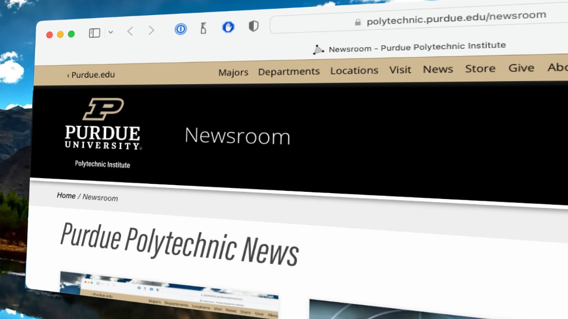Open the Store menu item
Viewport: 568px width, 319px height.
click(x=480, y=68)
